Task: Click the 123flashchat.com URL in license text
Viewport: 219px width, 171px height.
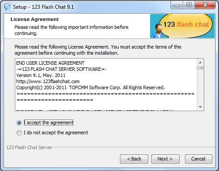Action: click(48, 81)
